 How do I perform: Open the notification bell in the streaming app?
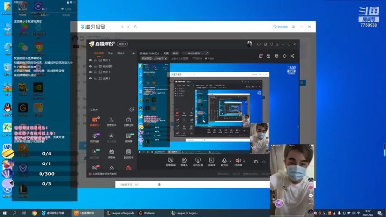coord(284,56)
